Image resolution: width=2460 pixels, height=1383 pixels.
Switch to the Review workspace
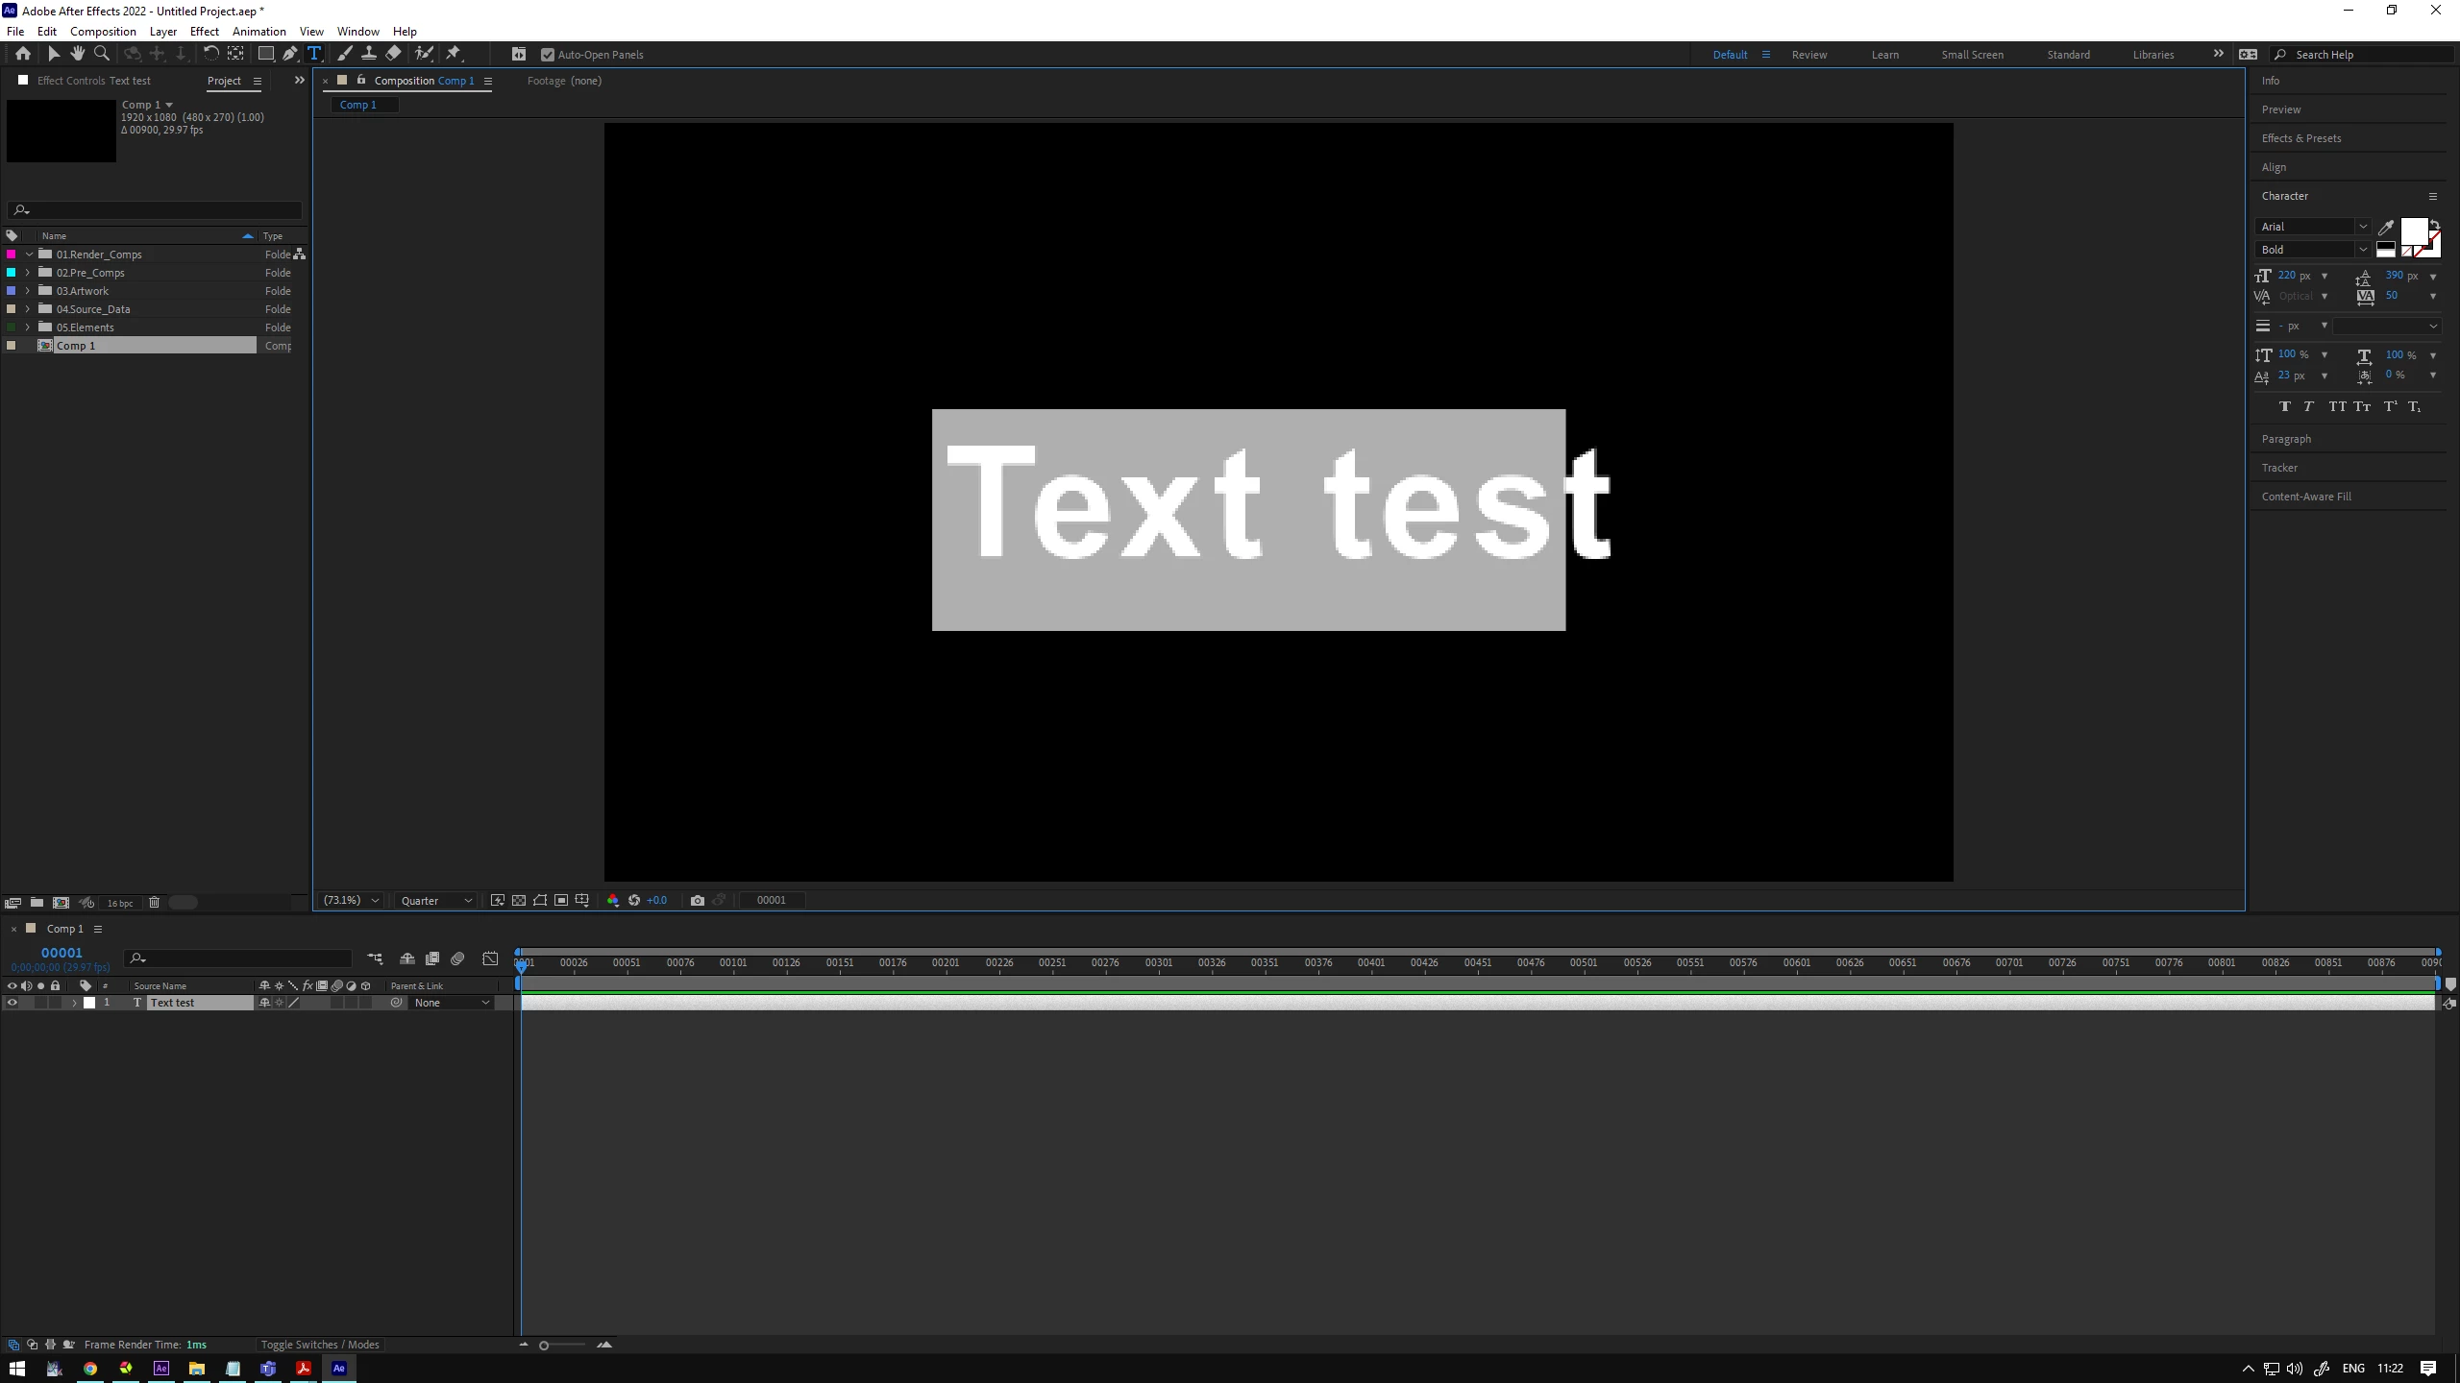point(1808,55)
